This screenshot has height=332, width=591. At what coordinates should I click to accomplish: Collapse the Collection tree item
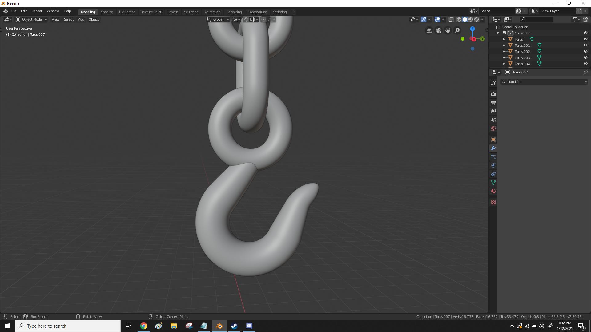[x=498, y=33]
